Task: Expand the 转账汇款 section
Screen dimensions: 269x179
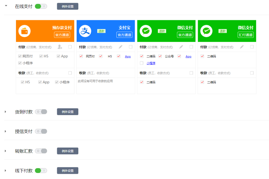Action: point(5,151)
